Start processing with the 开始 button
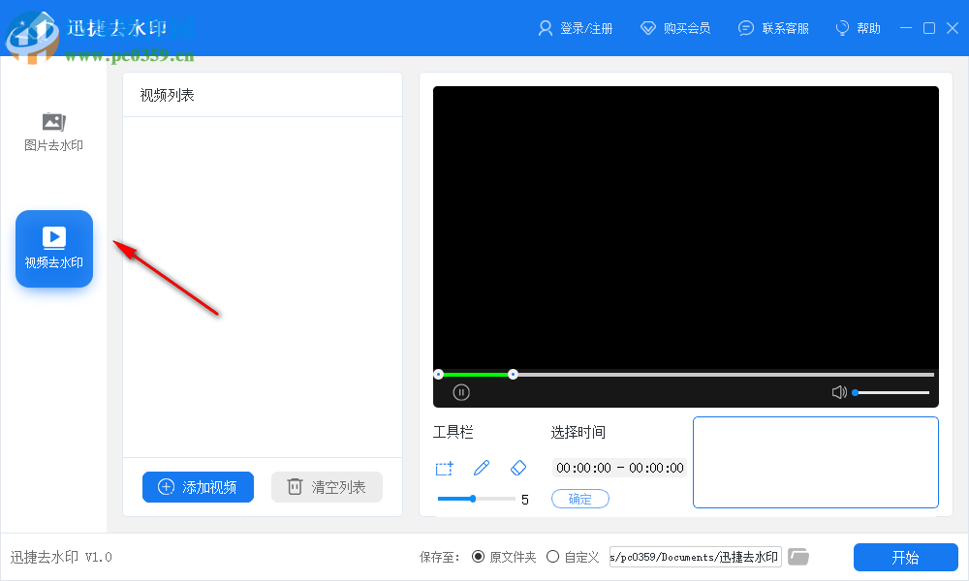Image resolution: width=969 pixels, height=581 pixels. pyautogui.click(x=906, y=557)
